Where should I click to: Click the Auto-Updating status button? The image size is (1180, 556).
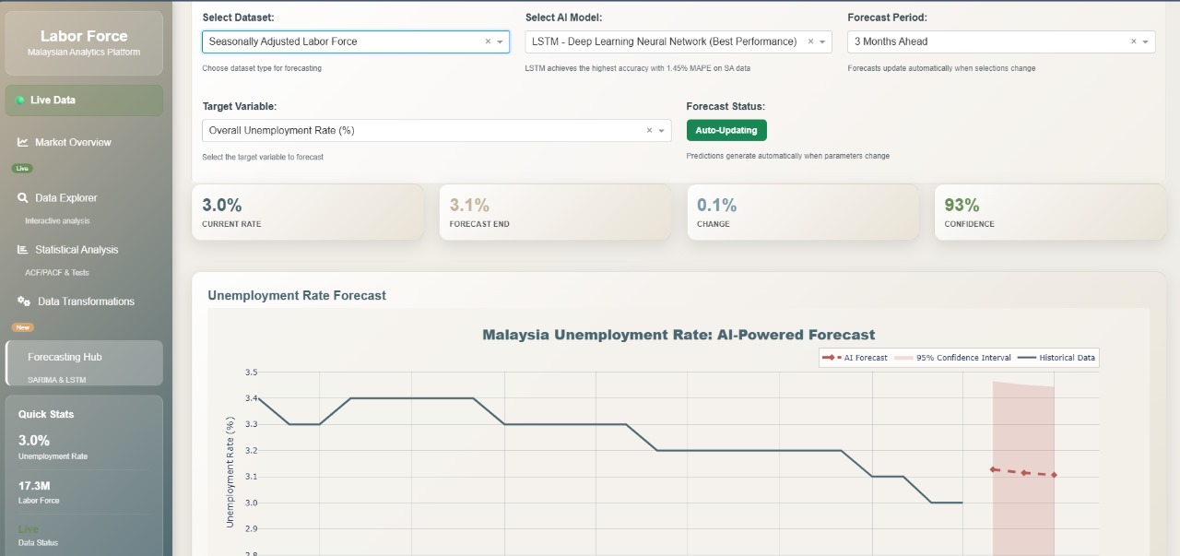point(726,130)
